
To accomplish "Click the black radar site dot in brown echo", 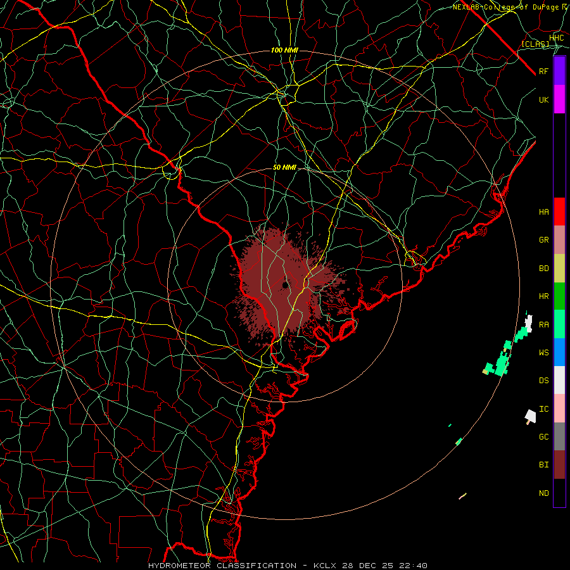I will [x=285, y=284].
